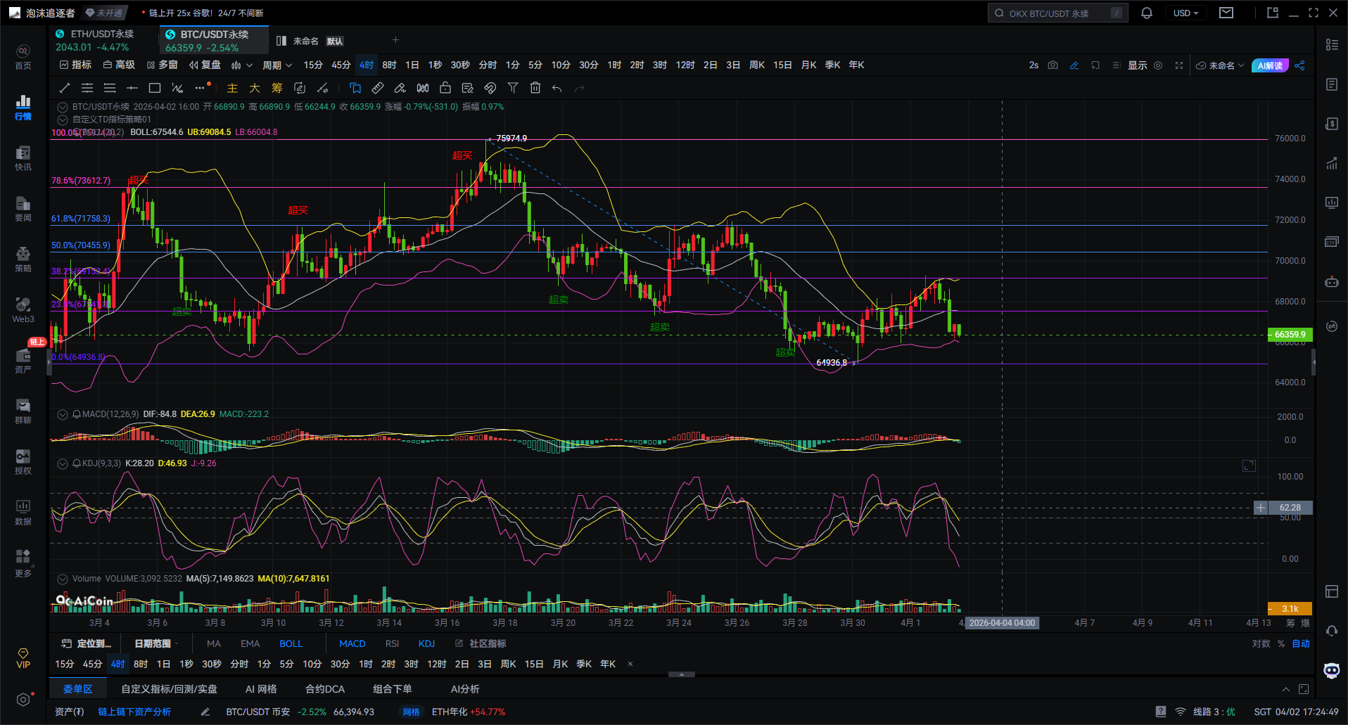Screen dimensions: 1348x725
Task: Take a chart screenshot with camera icon
Action: (1053, 65)
